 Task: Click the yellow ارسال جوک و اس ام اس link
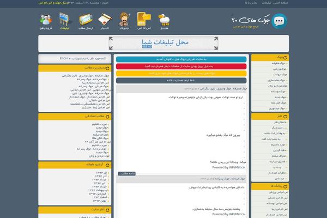pyautogui.click(x=54, y=3)
